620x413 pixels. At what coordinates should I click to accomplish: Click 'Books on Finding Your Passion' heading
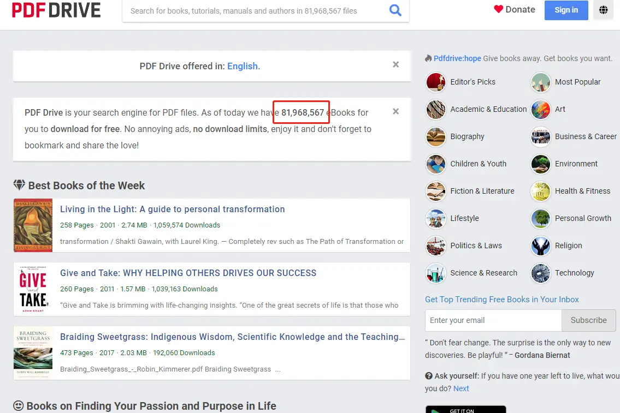click(x=151, y=406)
